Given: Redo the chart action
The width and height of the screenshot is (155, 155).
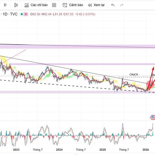Looking at the screenshot, I should [x=122, y=5].
